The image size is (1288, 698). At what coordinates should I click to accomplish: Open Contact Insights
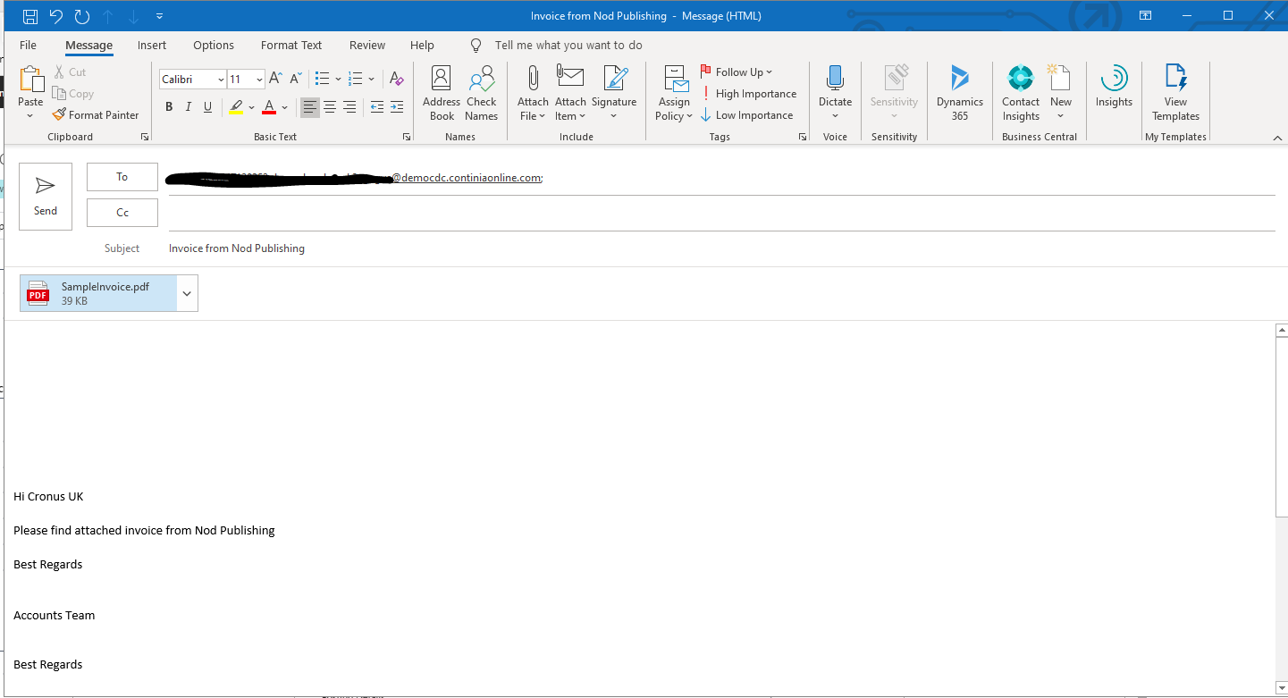[1021, 93]
